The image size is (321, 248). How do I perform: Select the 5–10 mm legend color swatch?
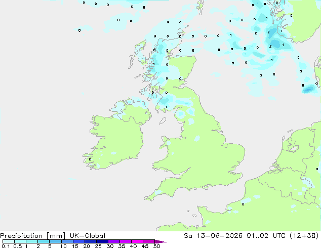55,241
